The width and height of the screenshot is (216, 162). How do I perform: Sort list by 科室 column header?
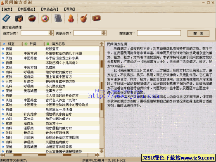point(11,44)
